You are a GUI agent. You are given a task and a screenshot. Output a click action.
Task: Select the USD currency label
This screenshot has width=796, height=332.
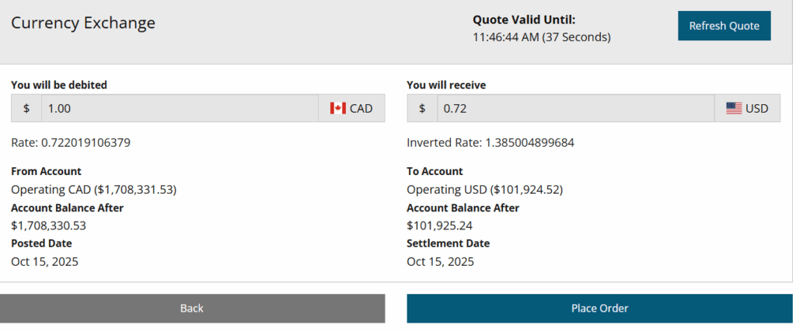tap(756, 108)
